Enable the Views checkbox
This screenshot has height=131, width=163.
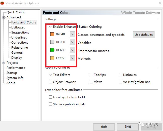point(91,82)
